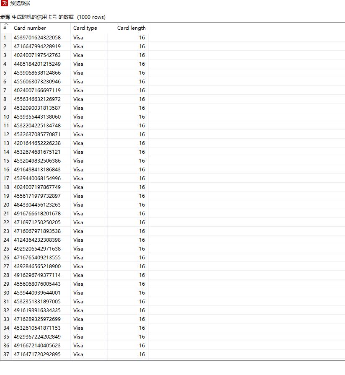Click the Visa cell in row 5

pyautogui.click(x=78, y=73)
